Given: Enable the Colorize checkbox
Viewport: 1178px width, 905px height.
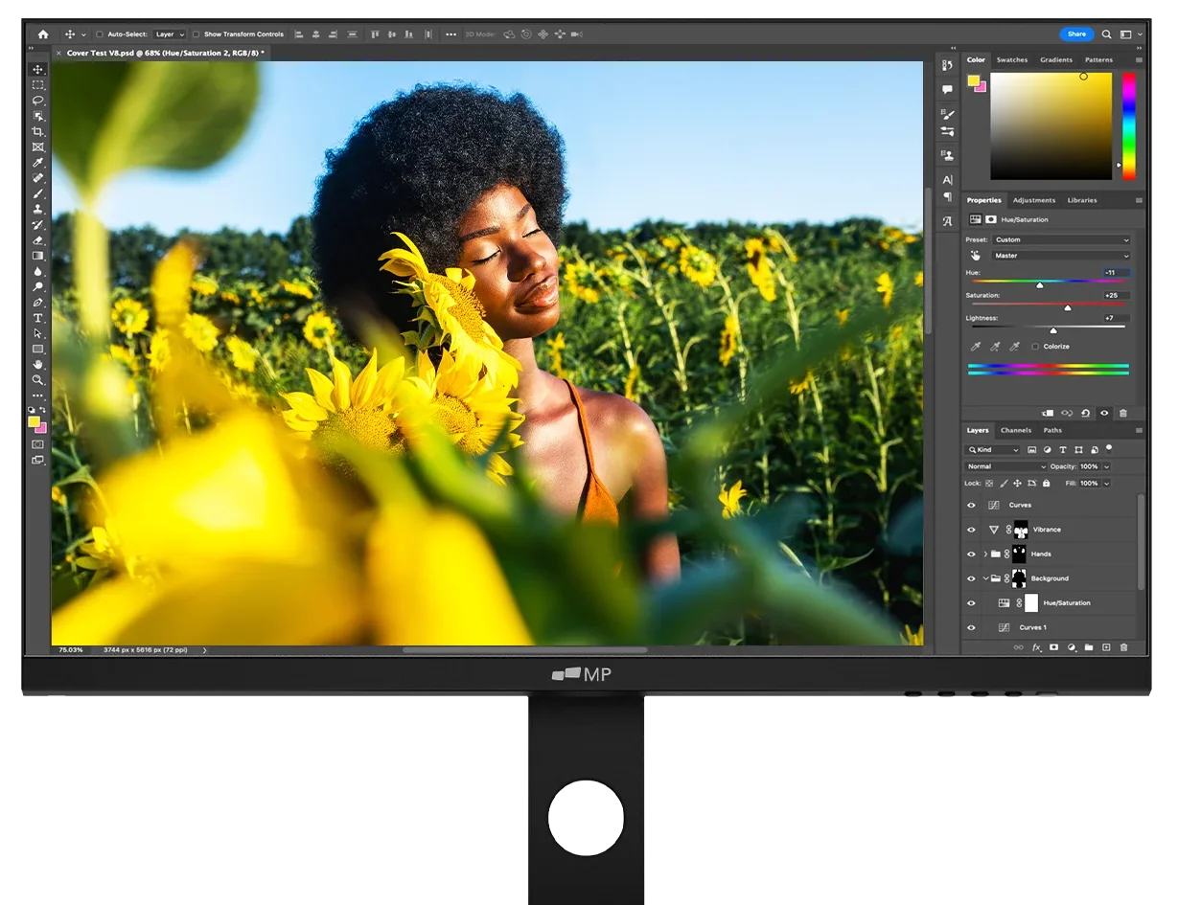Looking at the screenshot, I should (1035, 347).
